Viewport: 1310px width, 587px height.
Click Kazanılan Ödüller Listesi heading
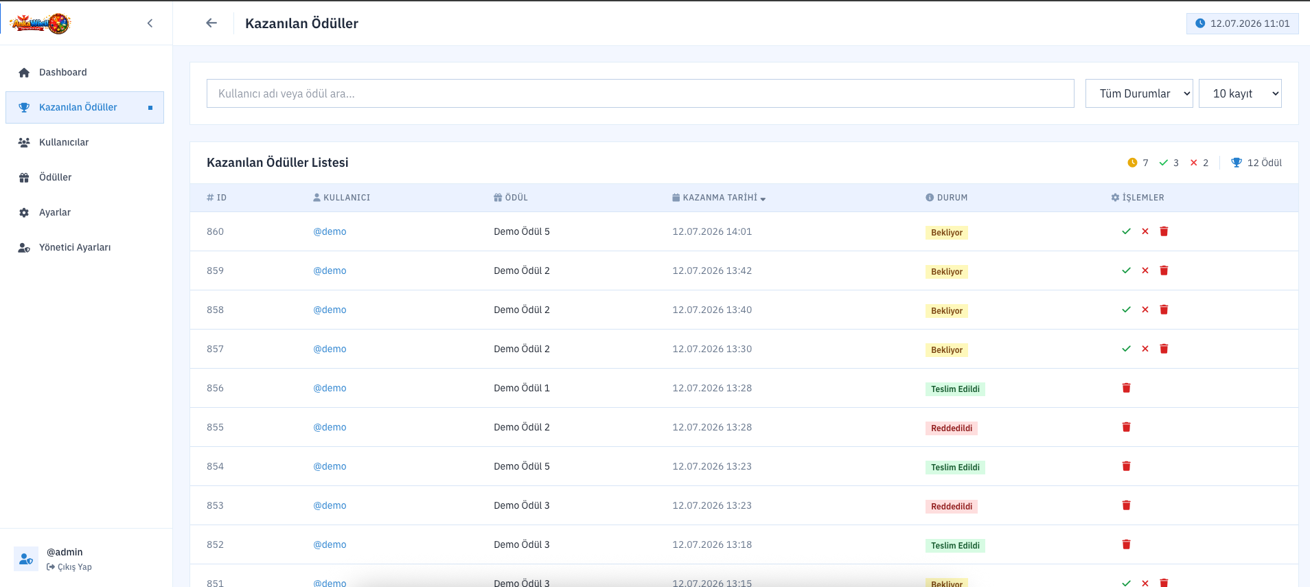277,163
